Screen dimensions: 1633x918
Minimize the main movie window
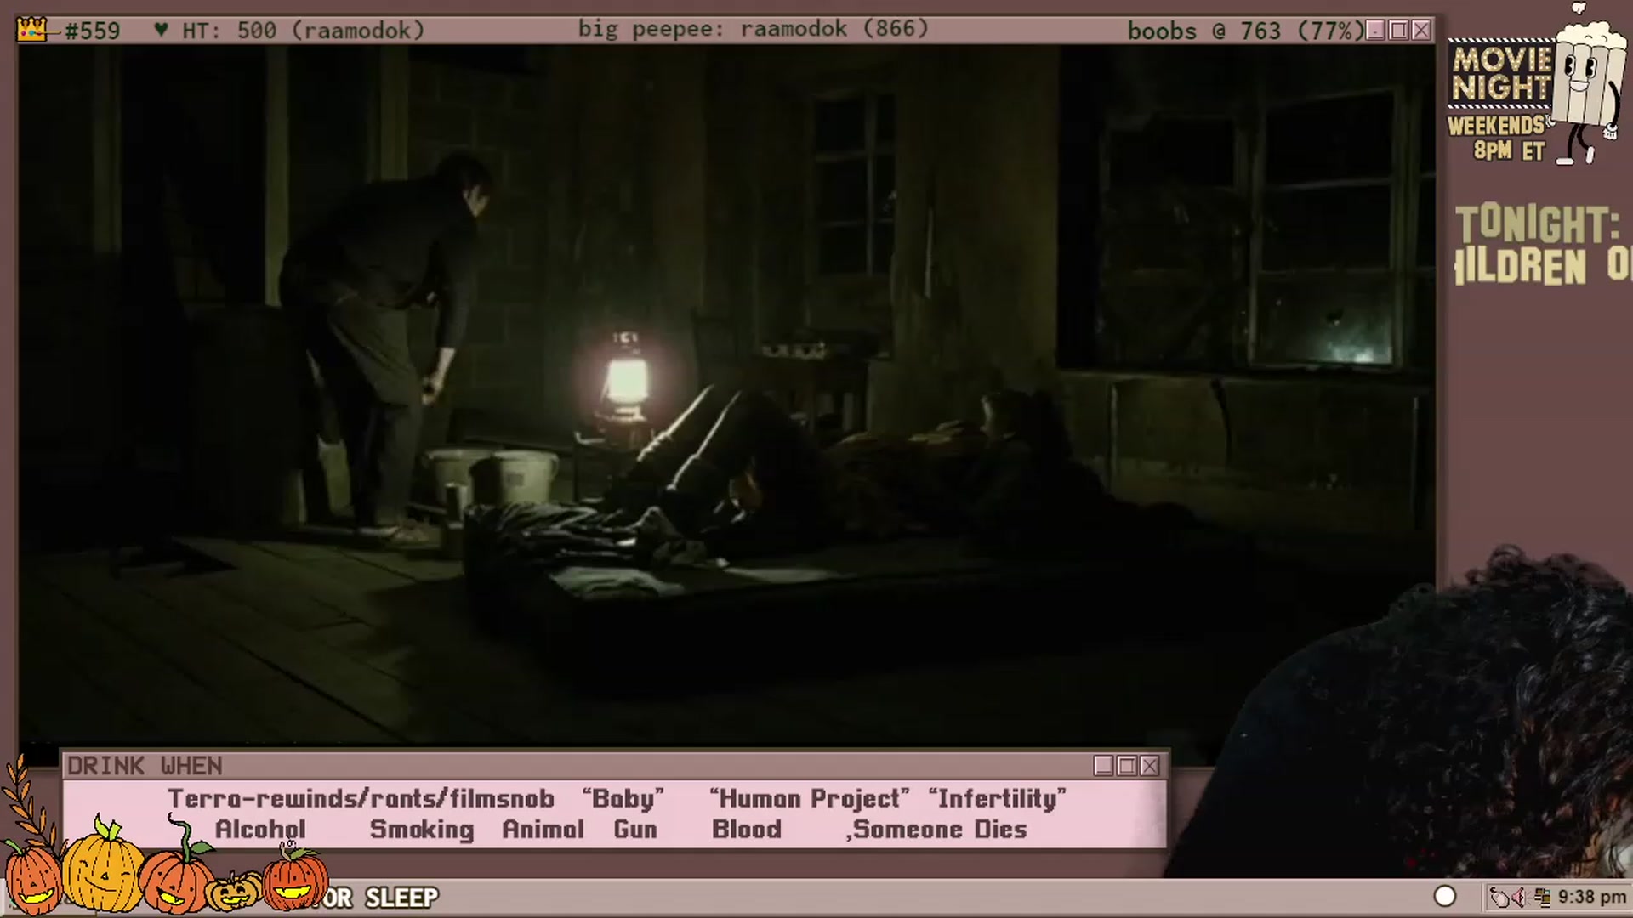(x=1375, y=31)
